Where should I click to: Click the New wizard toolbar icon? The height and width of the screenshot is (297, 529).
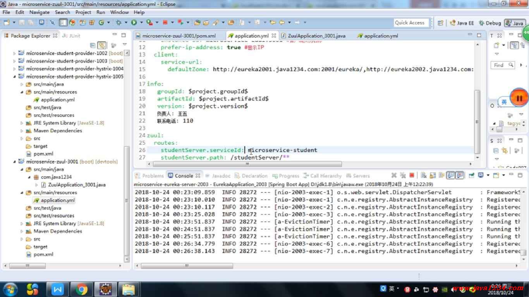click(7, 22)
